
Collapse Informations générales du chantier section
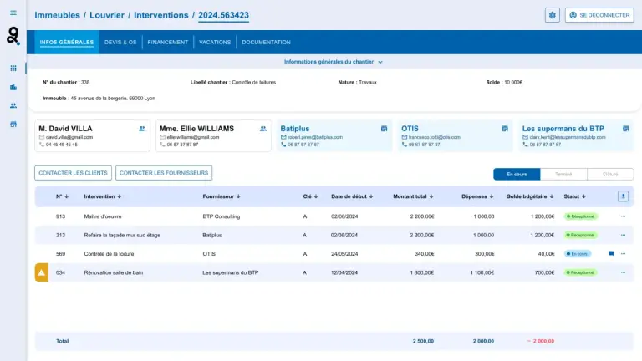(334, 62)
